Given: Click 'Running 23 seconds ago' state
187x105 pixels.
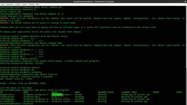Looking at the screenshot, I should [x=134, y=101].
